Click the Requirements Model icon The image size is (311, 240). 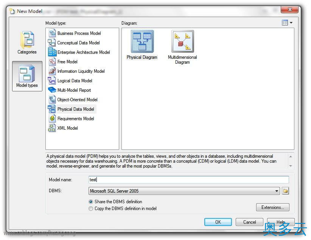52,119
